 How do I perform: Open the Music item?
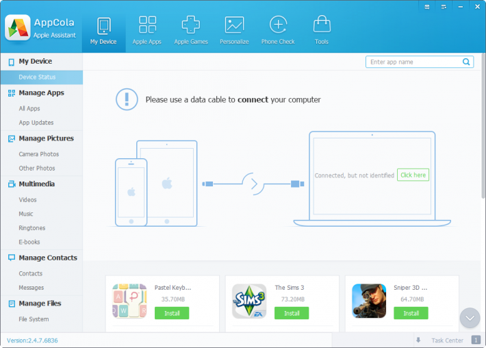click(x=26, y=214)
